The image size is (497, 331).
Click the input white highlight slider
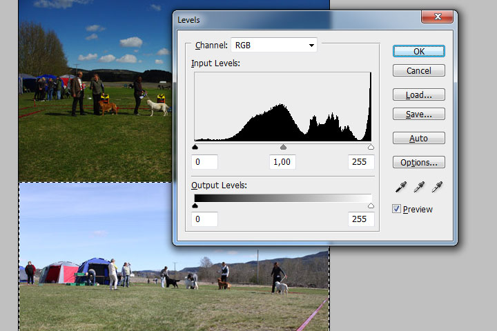[x=371, y=147]
